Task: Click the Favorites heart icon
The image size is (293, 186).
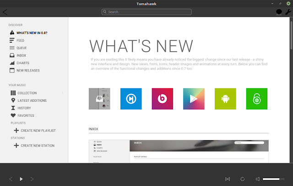Action: coord(13,115)
